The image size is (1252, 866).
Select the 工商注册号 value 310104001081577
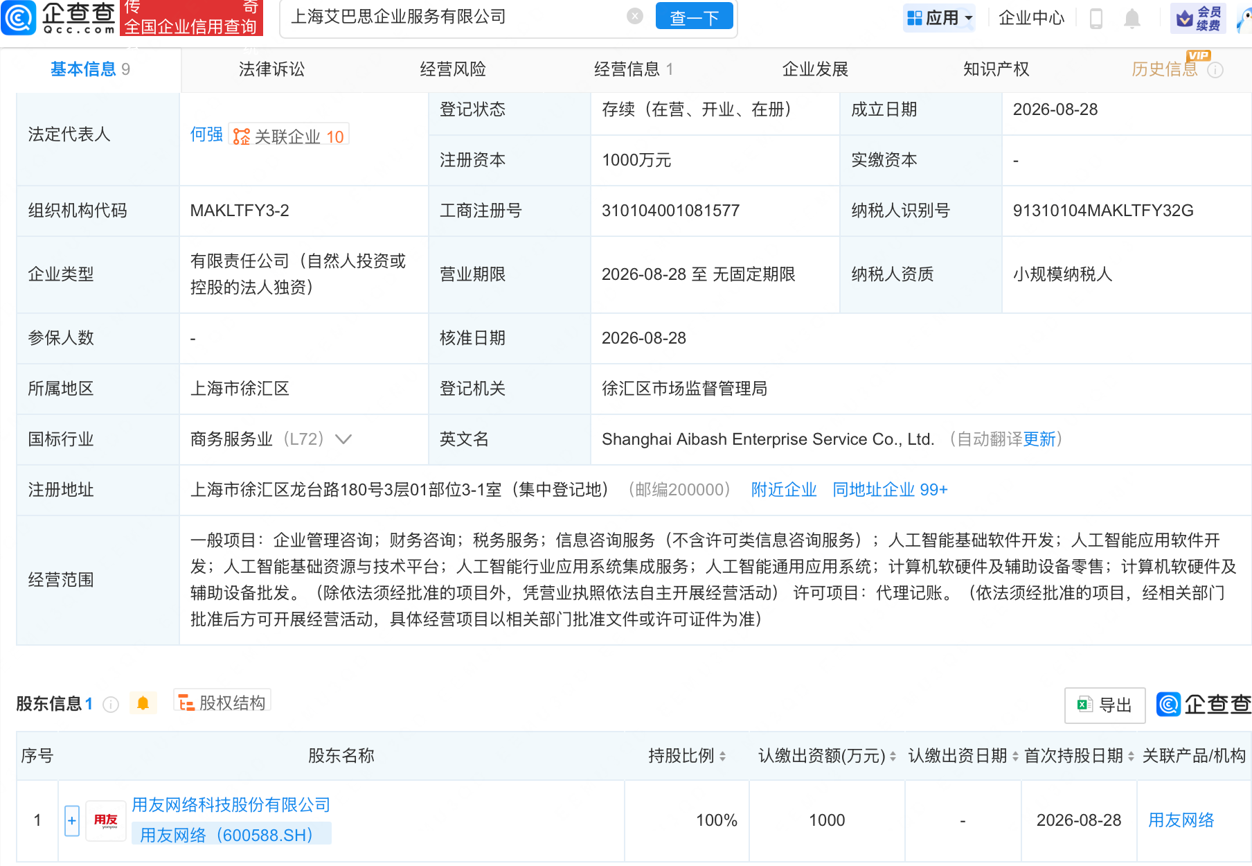(x=670, y=211)
